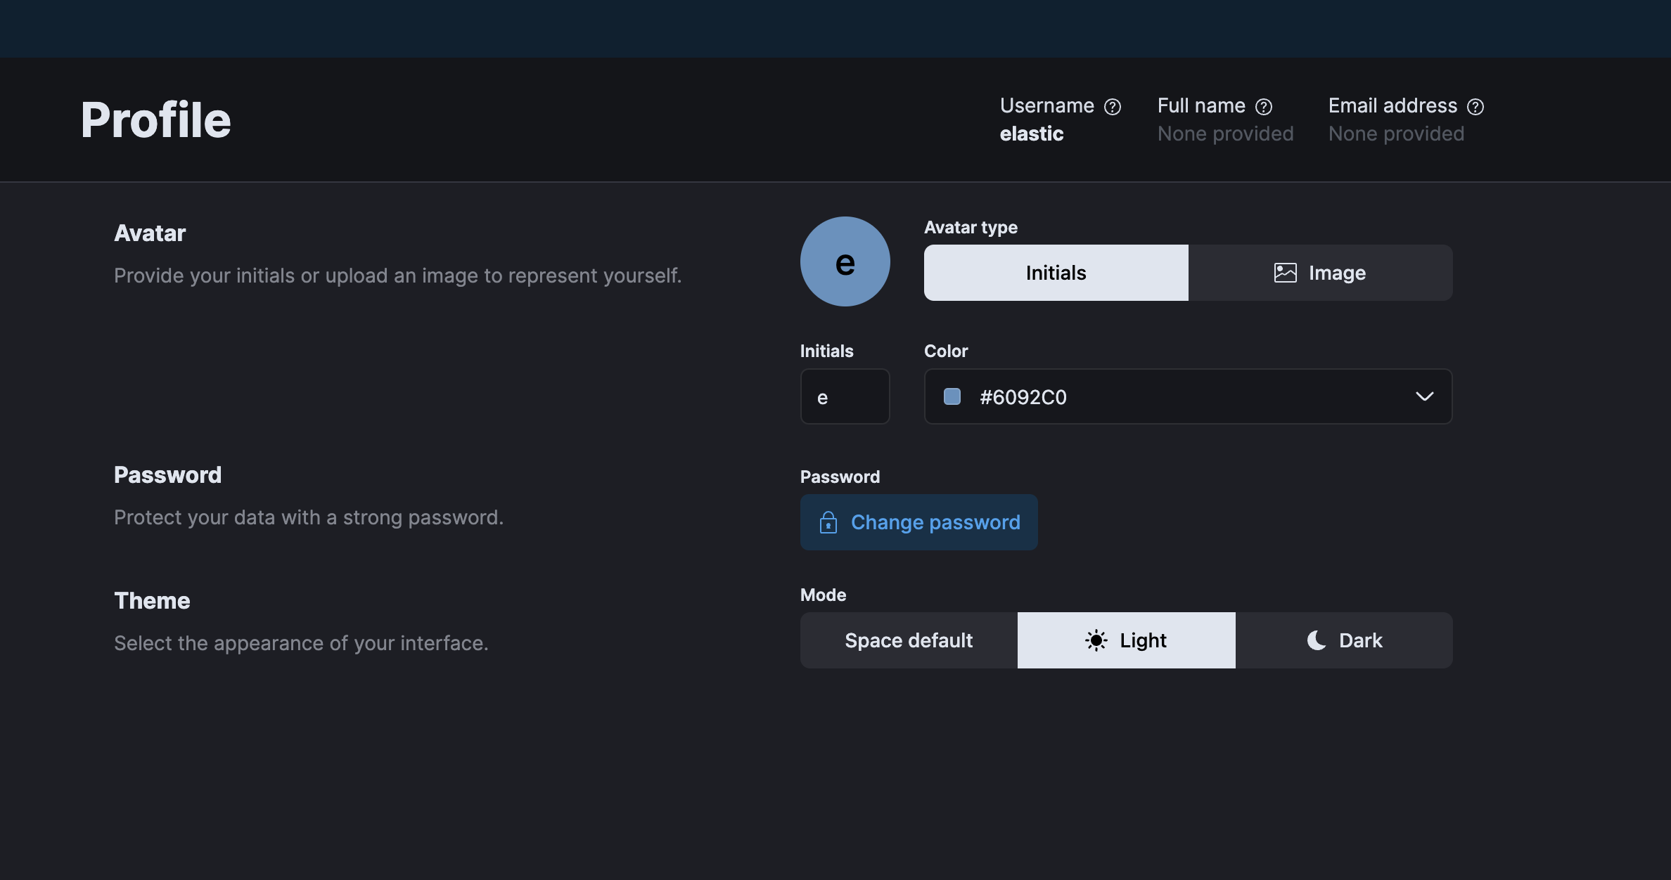
Task: Switch avatar type to Image
Action: (x=1321, y=273)
